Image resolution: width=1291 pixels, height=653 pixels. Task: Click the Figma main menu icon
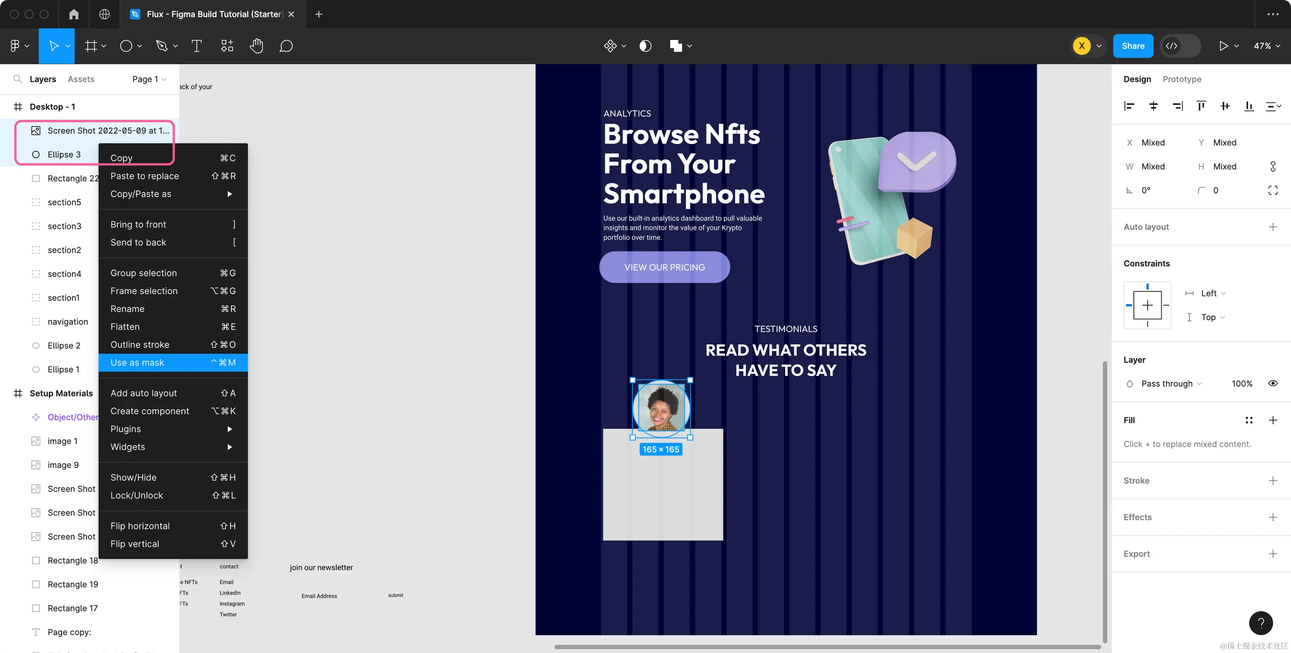15,46
